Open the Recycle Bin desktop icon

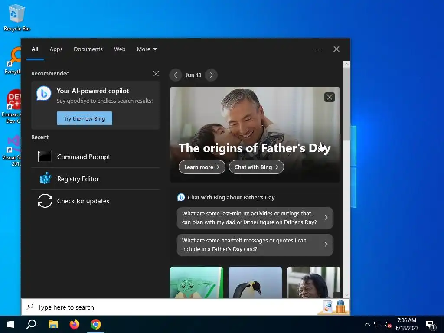pyautogui.click(x=17, y=17)
